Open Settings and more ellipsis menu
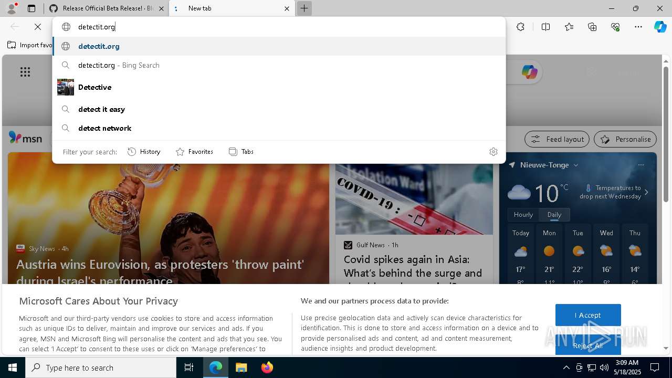This screenshot has width=672, height=378. 638,27
